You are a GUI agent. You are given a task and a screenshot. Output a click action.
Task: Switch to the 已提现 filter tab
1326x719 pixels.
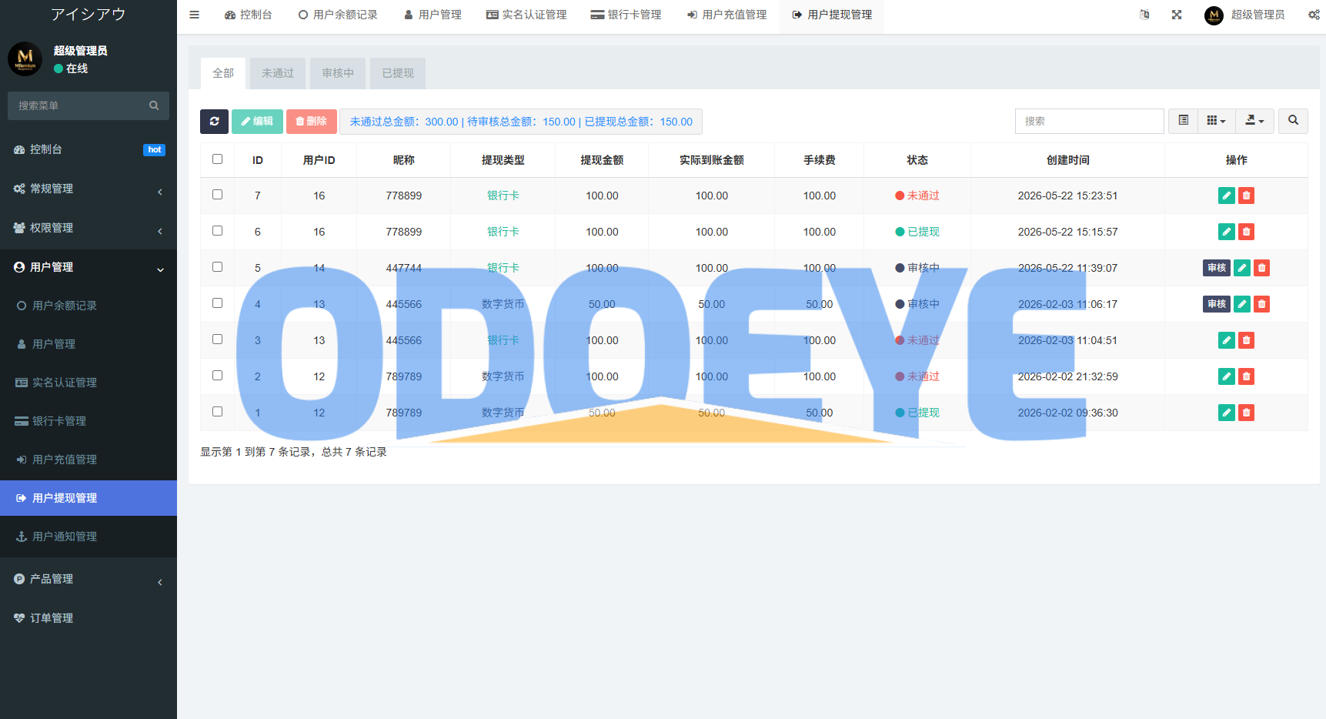point(398,73)
